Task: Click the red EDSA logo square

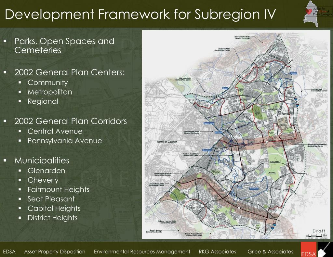Action: pyautogui.click(x=309, y=249)
